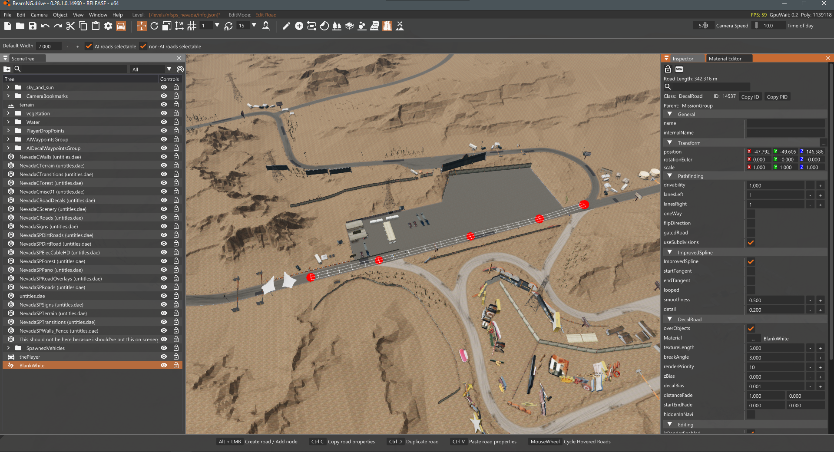Adjust the Time of day slider
The image size is (834, 452).
tap(769, 26)
